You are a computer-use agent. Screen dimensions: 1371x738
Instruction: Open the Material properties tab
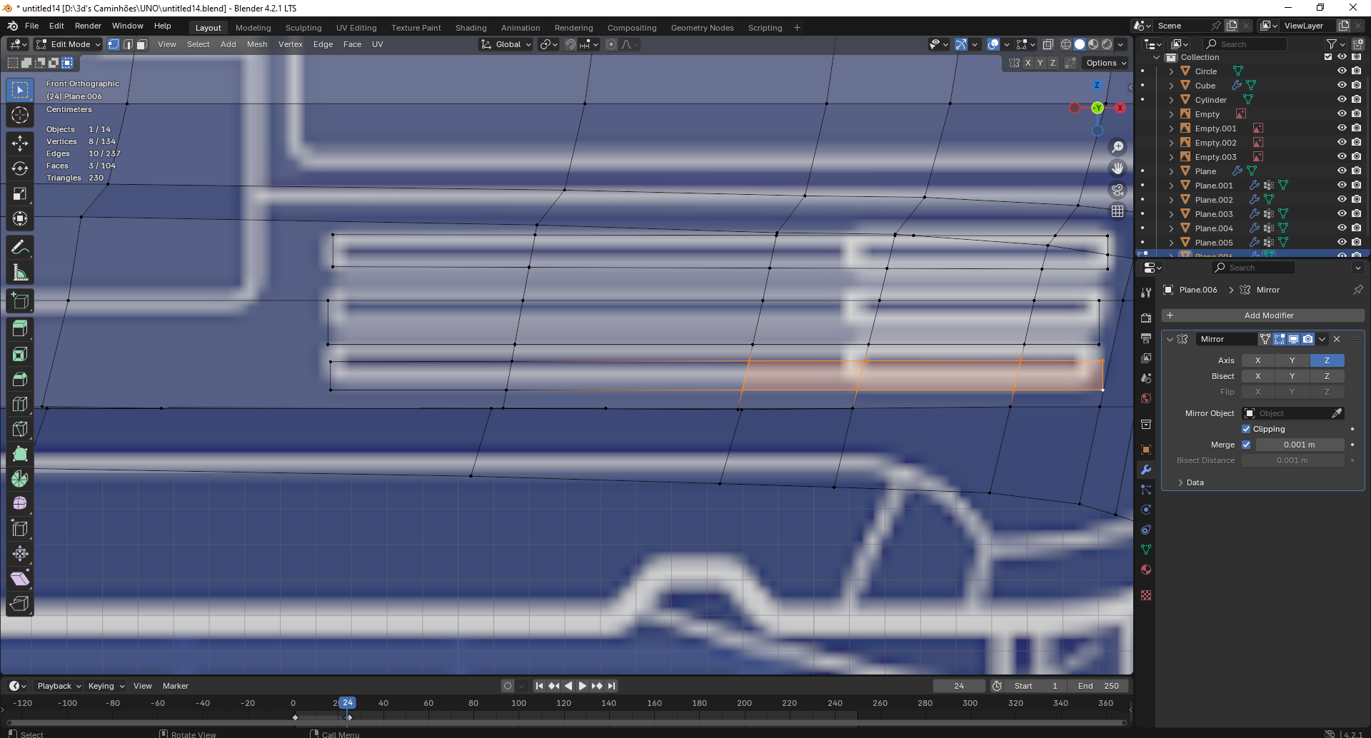pos(1146,570)
